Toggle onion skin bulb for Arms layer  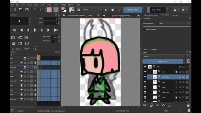[x=176, y=98]
